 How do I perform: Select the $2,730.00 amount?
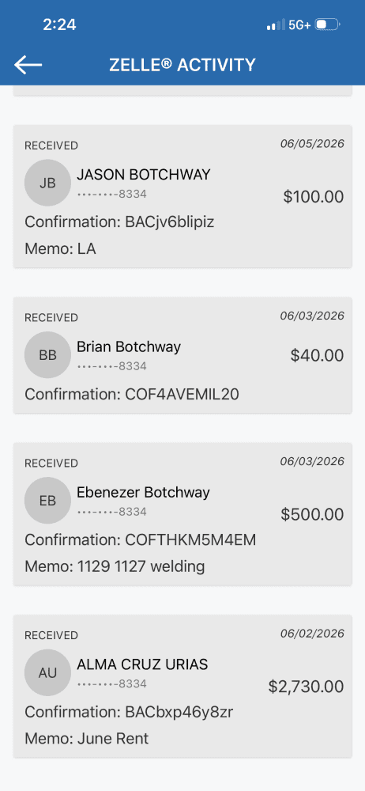[306, 687]
